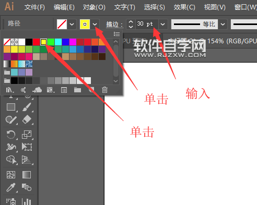Select the Eyedropper tool
Viewport: 257px width, 205px height.
11,187
